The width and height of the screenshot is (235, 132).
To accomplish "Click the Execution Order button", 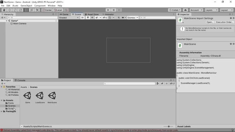I will [224, 22].
